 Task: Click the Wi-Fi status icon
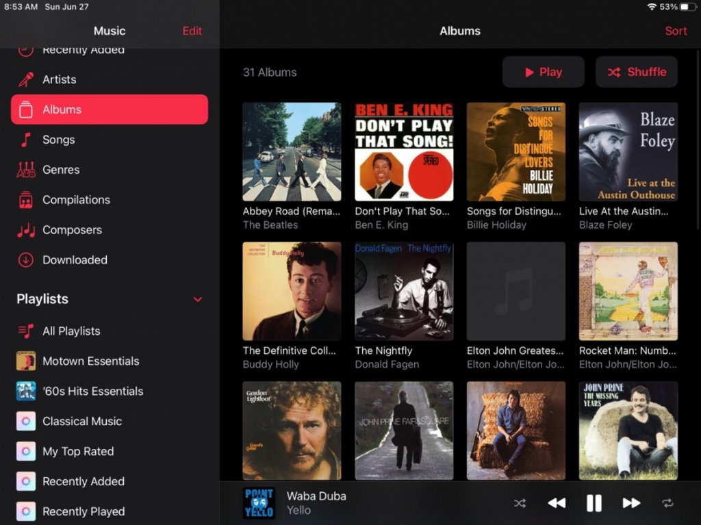pos(652,7)
